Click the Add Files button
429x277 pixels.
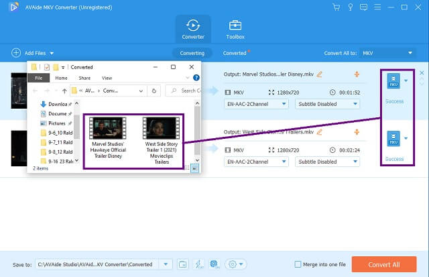pyautogui.click(x=33, y=53)
